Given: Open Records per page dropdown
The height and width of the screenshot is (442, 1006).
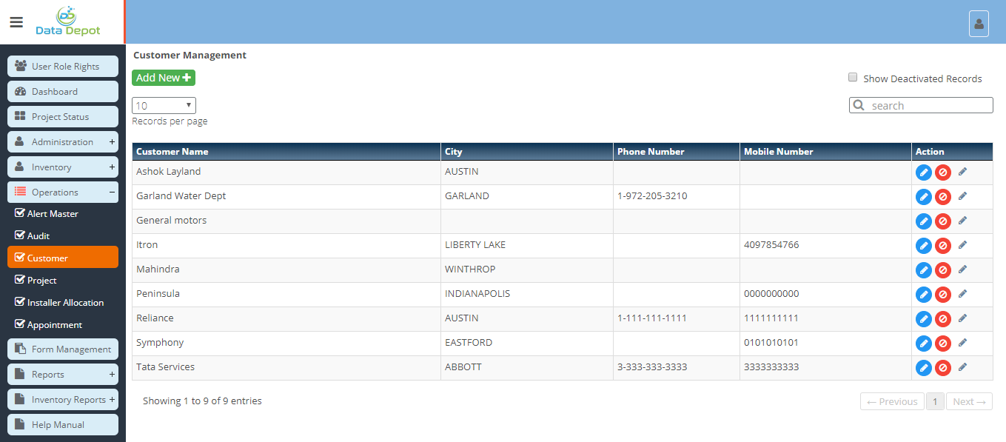Looking at the screenshot, I should click(x=164, y=106).
